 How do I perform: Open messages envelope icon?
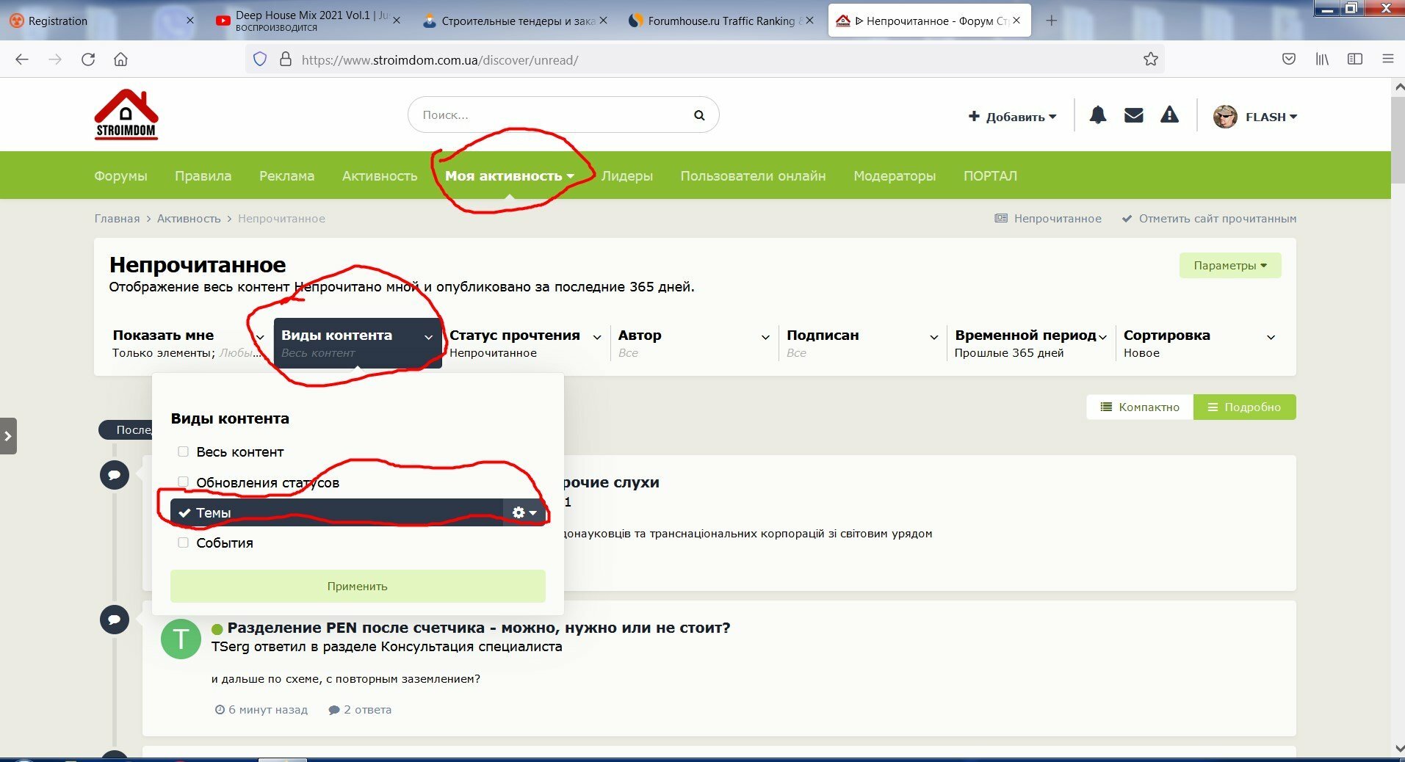click(x=1133, y=115)
